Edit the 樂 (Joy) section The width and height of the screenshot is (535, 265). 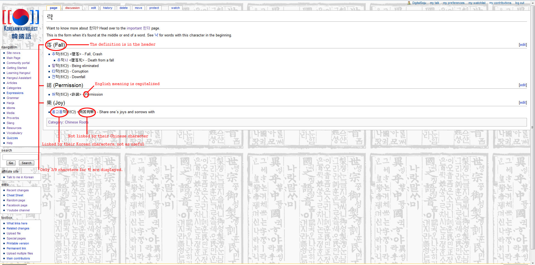[x=522, y=103]
